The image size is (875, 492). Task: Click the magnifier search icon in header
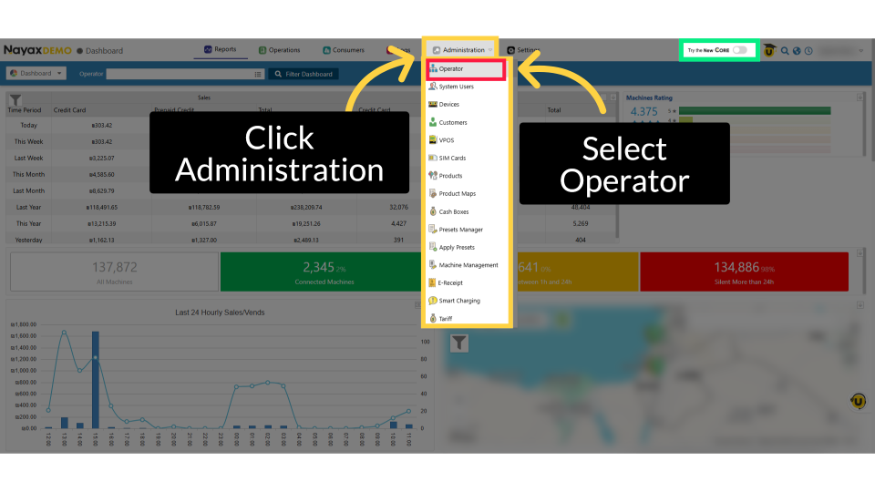point(785,51)
